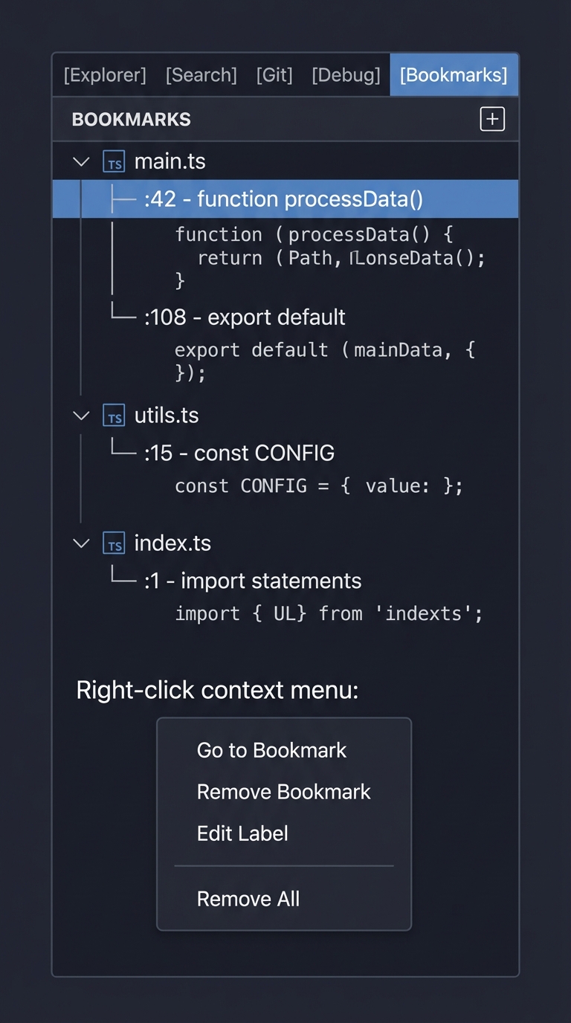Click the TS file icon beside index.ts
The height and width of the screenshot is (1023, 571).
[x=114, y=543]
